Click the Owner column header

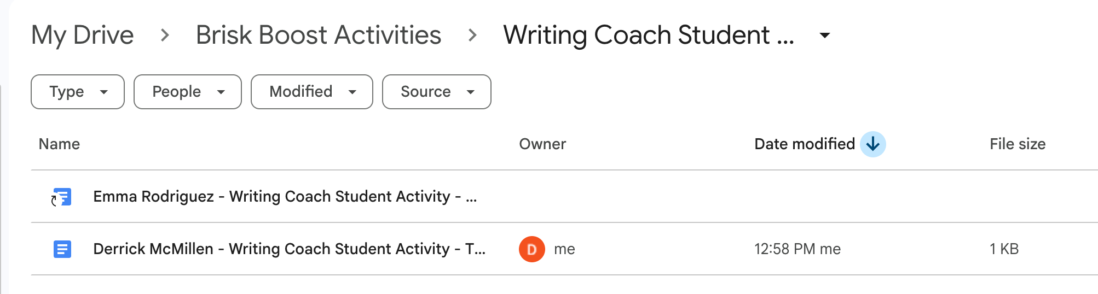(x=542, y=144)
